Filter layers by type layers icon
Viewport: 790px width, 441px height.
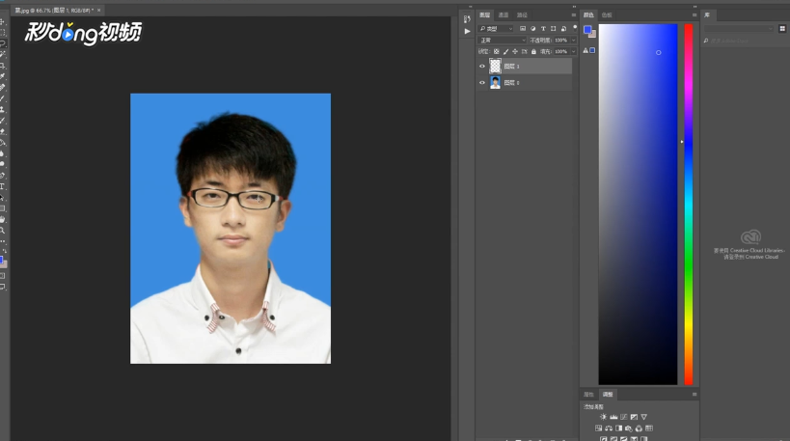point(543,29)
